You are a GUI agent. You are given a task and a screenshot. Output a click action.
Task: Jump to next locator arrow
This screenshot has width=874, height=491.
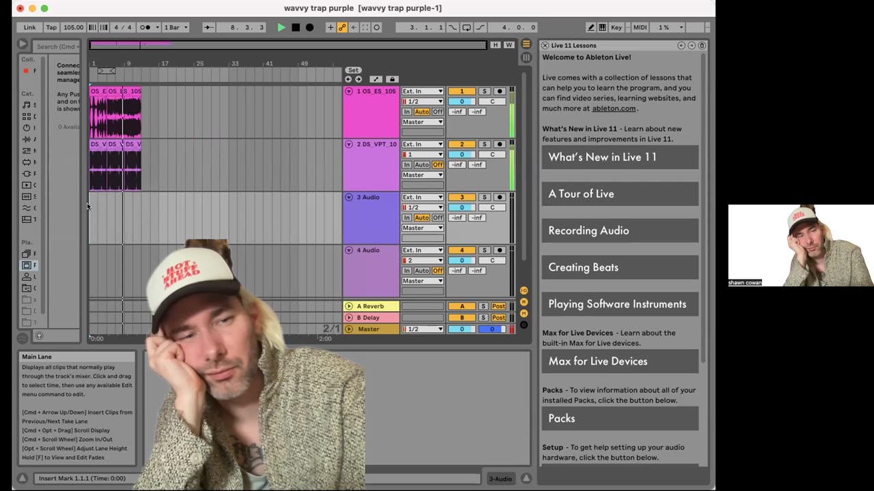pyautogui.click(x=358, y=79)
